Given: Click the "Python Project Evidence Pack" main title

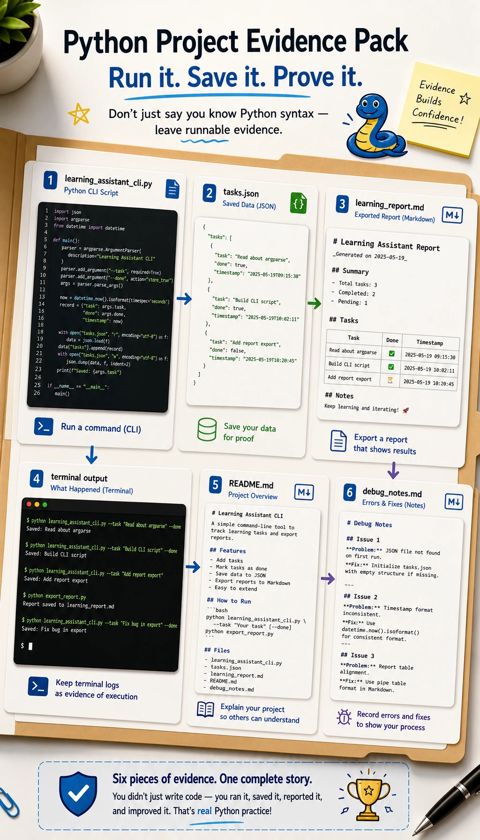Looking at the screenshot, I should (x=236, y=42).
